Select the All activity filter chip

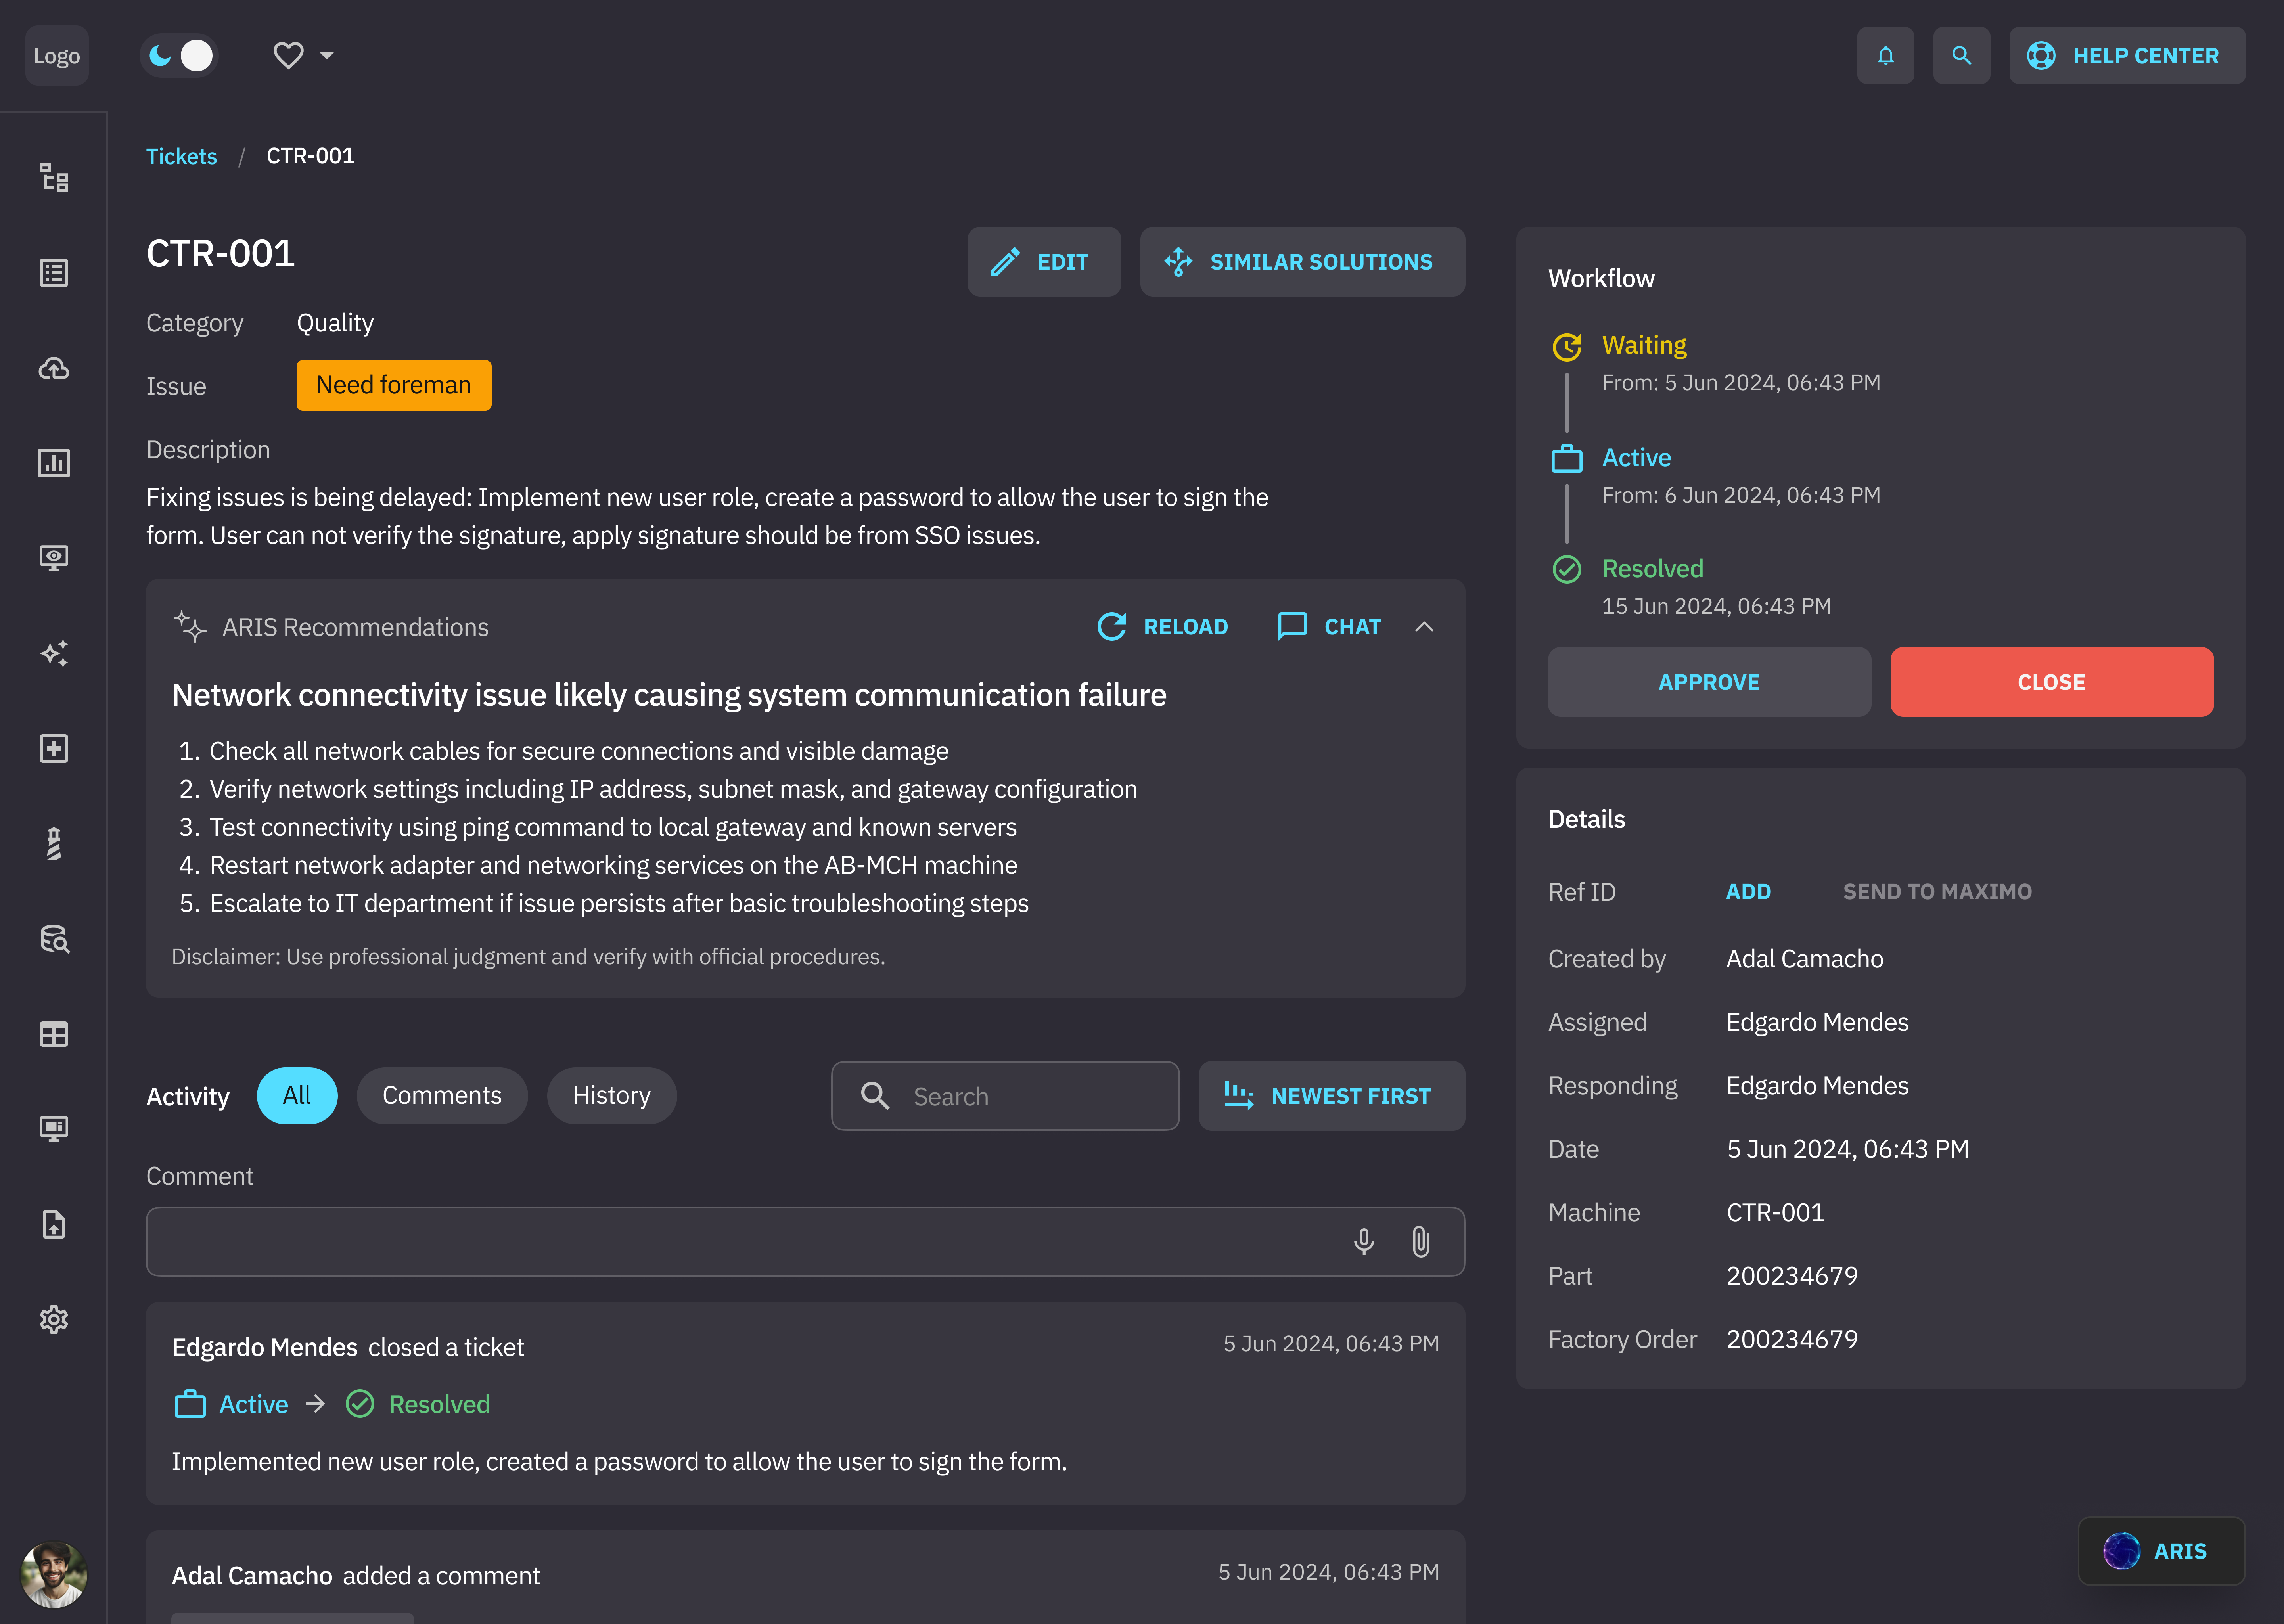coord(297,1095)
